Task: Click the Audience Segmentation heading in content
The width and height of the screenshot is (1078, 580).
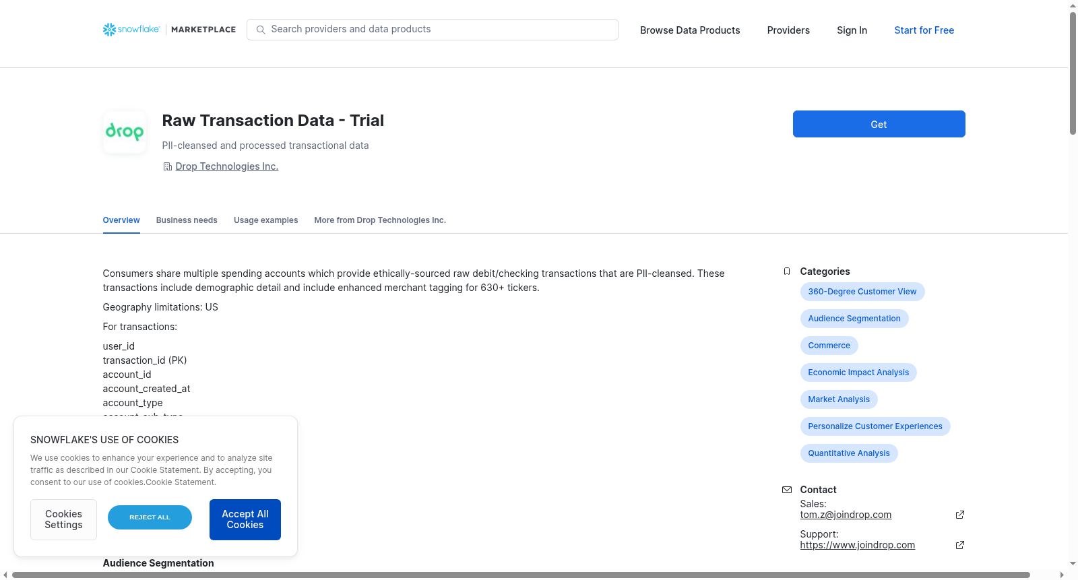Action: coord(158,563)
